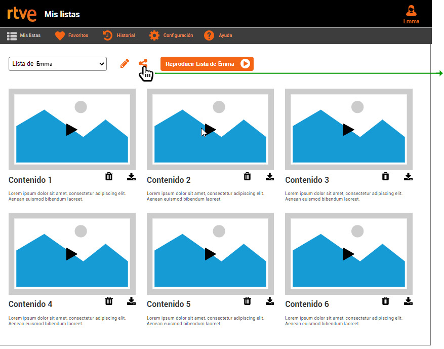Delete Contenido 3 with trash icon
444x349 pixels.
[x=385, y=176]
